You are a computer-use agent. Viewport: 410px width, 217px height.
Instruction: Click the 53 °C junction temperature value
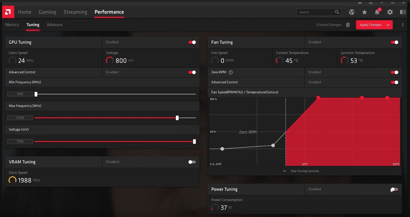point(357,61)
